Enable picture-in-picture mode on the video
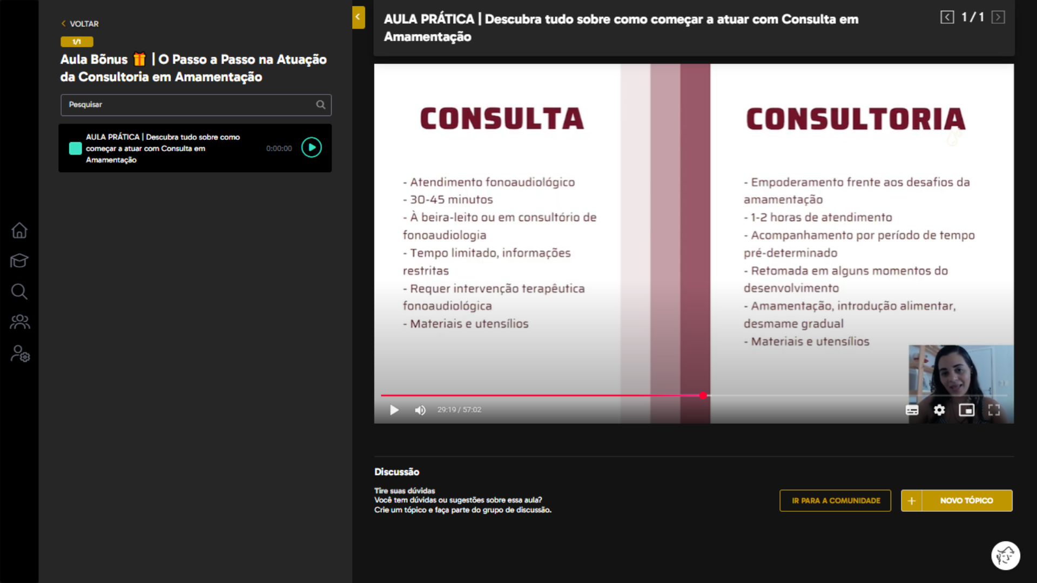 click(967, 410)
